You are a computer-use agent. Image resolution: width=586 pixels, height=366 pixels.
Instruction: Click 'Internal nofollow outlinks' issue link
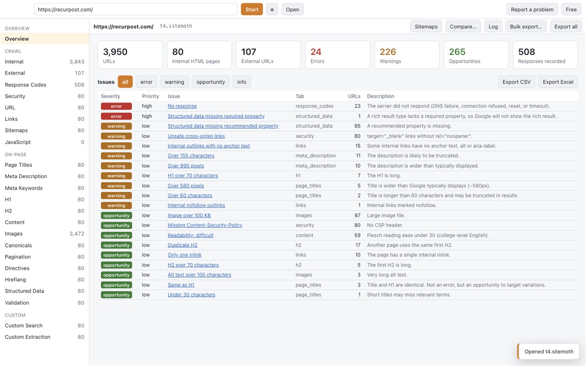(196, 206)
